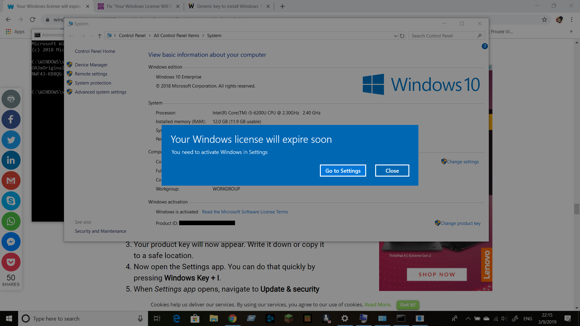This screenshot has height=326, width=580.
Task: Click Change product key link
Action: [x=460, y=223]
